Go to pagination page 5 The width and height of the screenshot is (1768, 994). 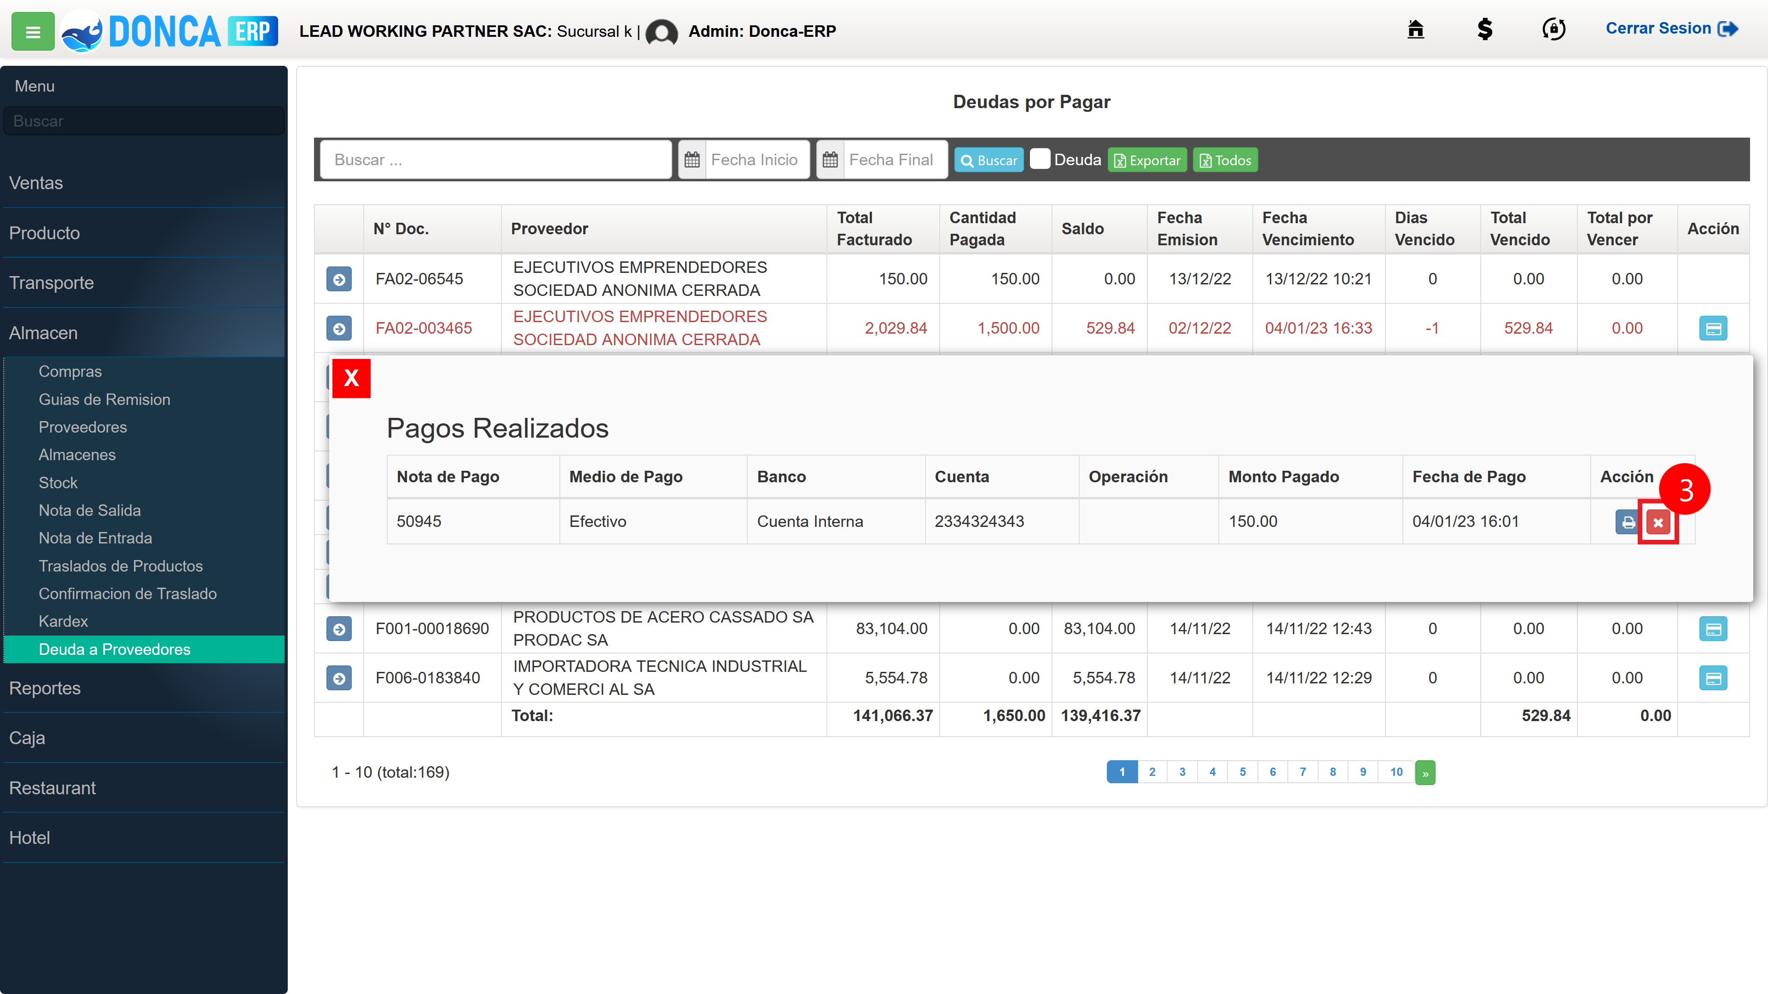(x=1242, y=772)
